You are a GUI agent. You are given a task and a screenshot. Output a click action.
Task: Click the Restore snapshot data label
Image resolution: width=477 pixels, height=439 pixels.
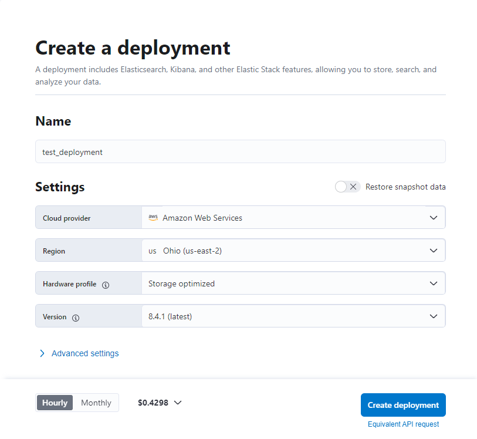(405, 187)
